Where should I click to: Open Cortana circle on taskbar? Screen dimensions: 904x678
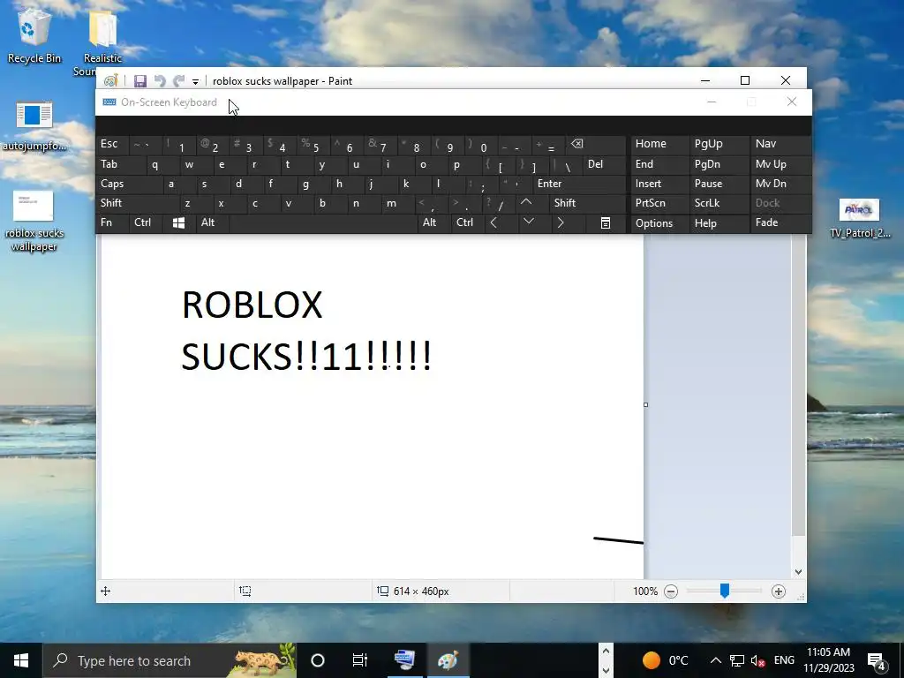coord(318,660)
